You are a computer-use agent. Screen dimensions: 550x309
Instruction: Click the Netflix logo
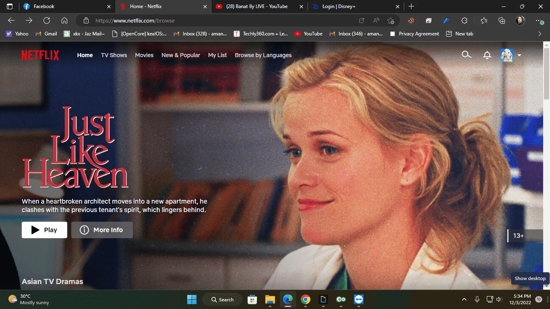pyautogui.click(x=40, y=55)
